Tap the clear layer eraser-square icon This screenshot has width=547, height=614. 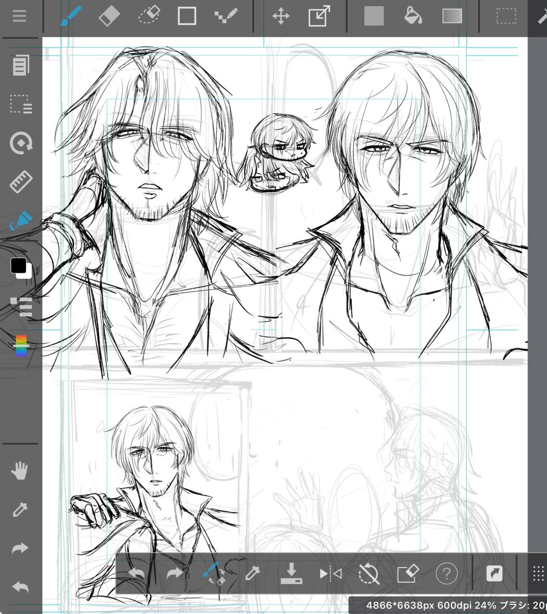(408, 574)
